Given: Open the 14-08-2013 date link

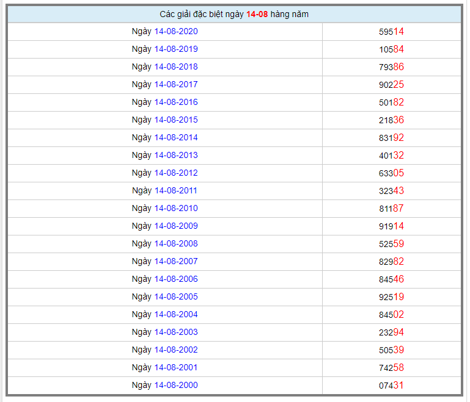Looking at the screenshot, I should (176, 155).
